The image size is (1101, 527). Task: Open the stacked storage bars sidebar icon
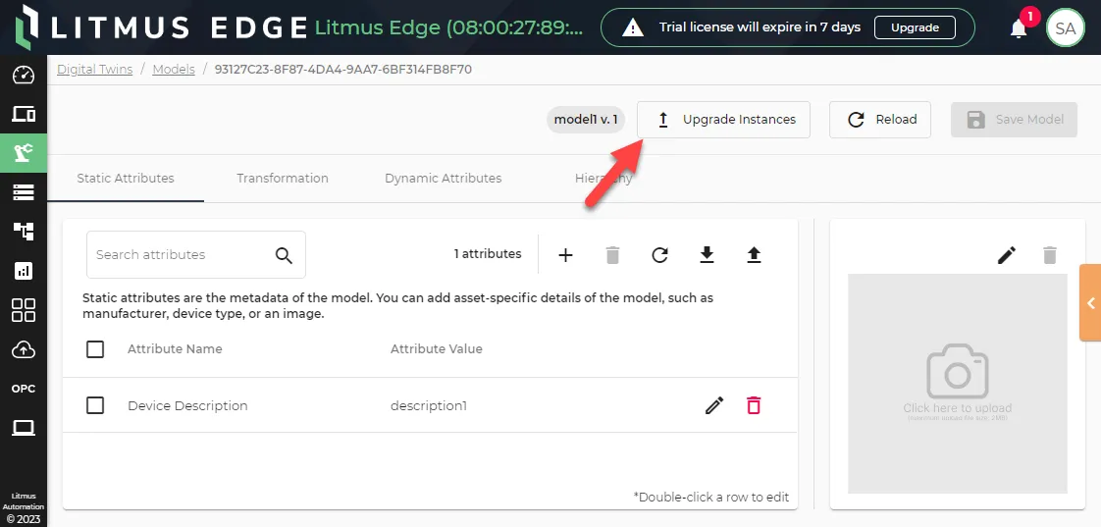tap(24, 191)
